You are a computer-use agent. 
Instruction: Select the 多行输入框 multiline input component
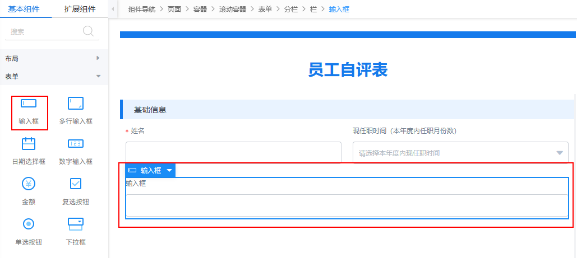76,112
